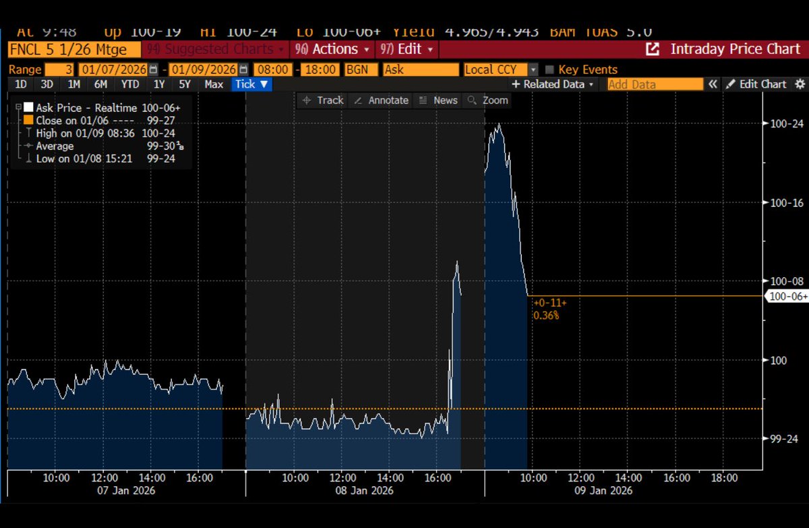
Task: Collapse panel with double-left-arrow icon
Action: coord(713,84)
